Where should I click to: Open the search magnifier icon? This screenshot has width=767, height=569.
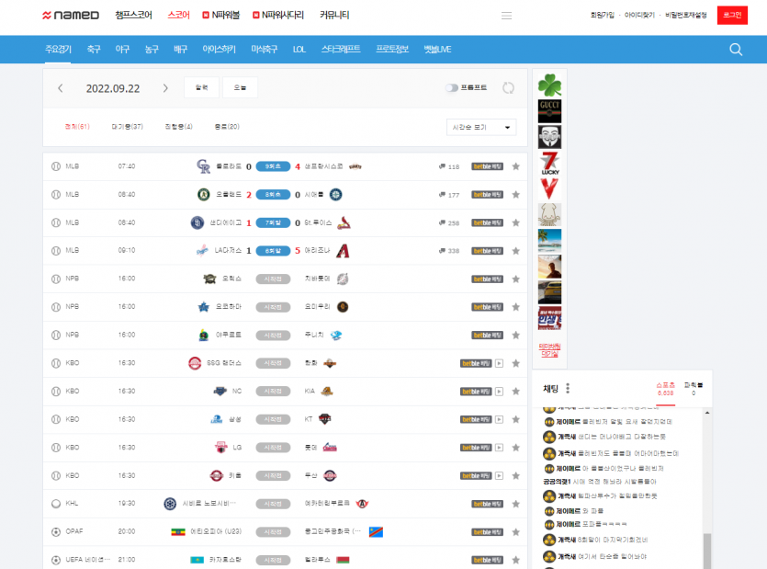pos(736,50)
